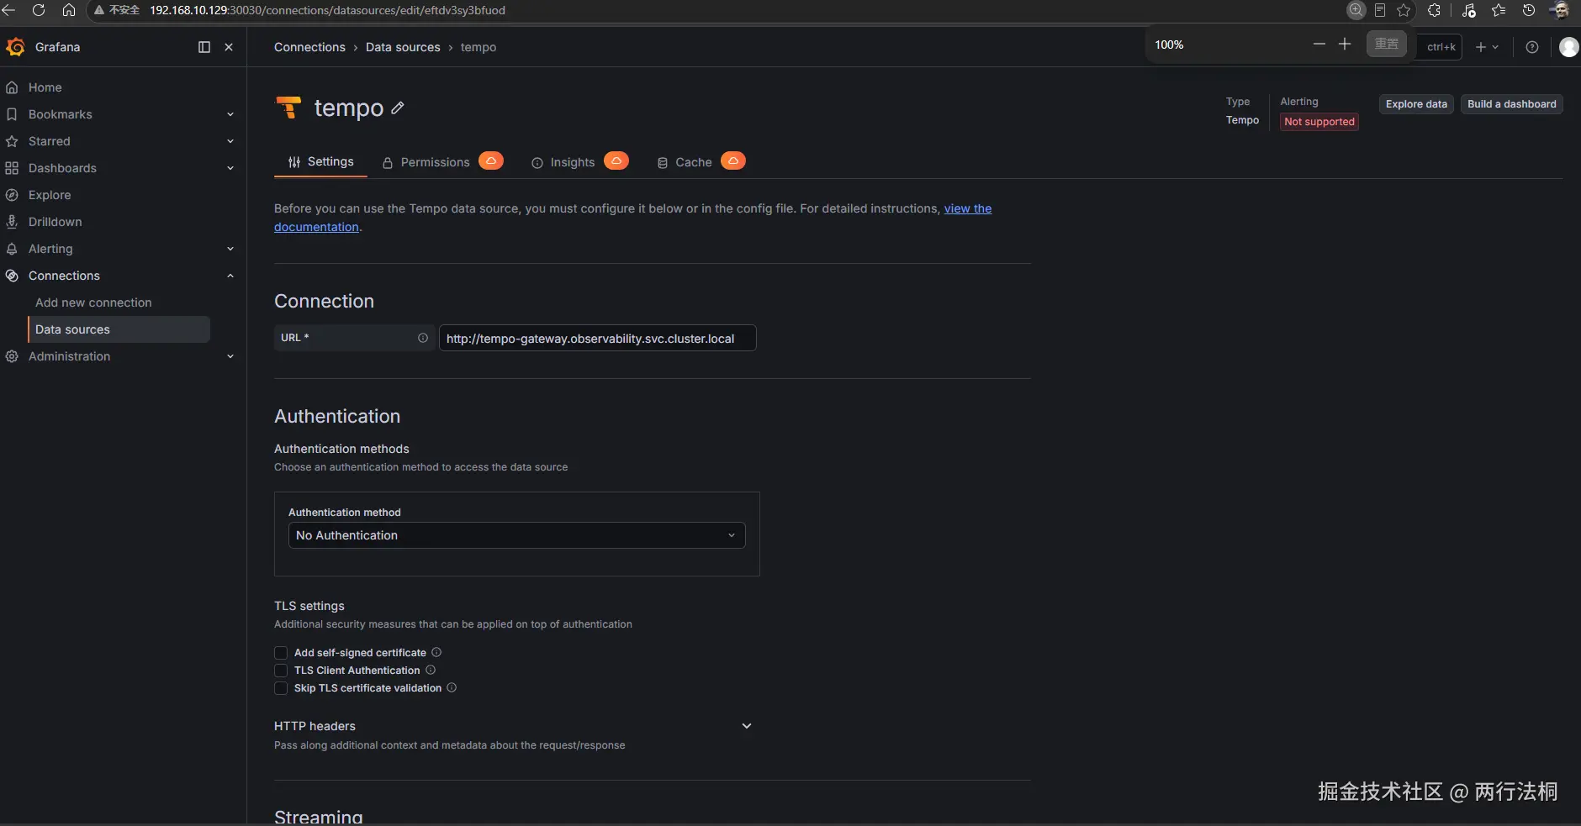Open the browser extensions puzzle icon

1435,10
